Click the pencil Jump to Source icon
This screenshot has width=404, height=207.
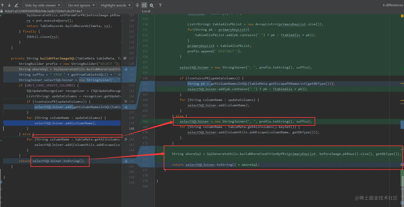tap(16, 5)
